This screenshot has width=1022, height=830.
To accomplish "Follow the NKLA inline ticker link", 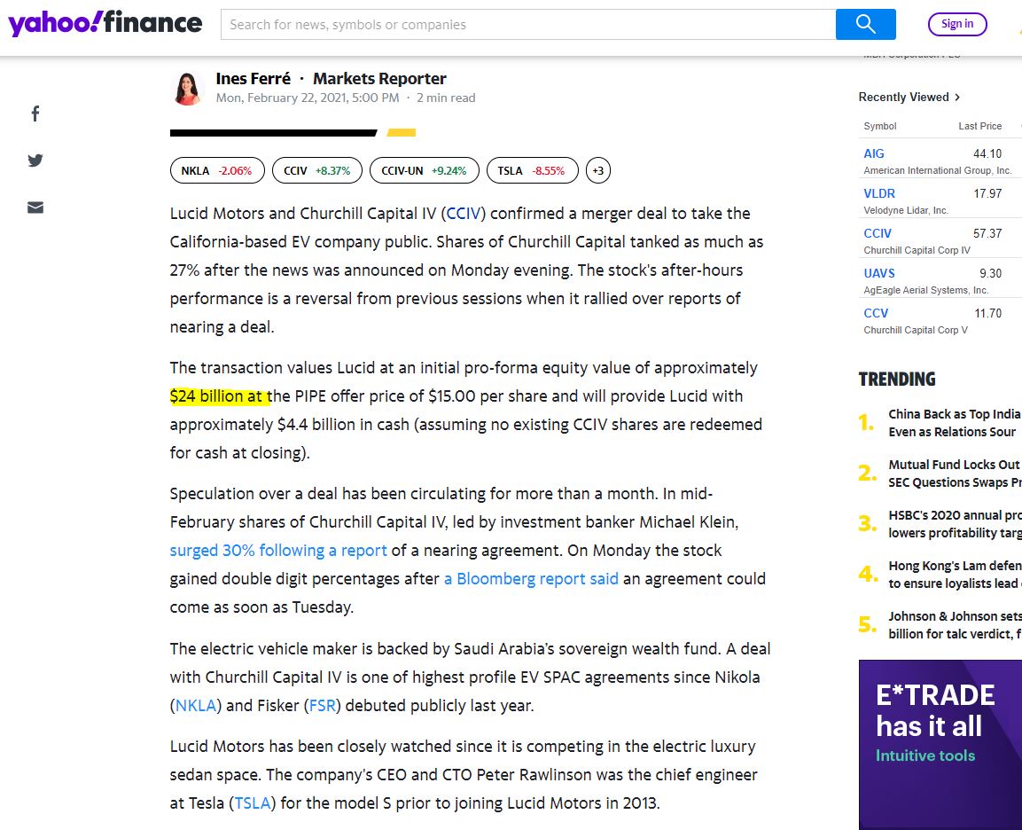I will pyautogui.click(x=196, y=706).
